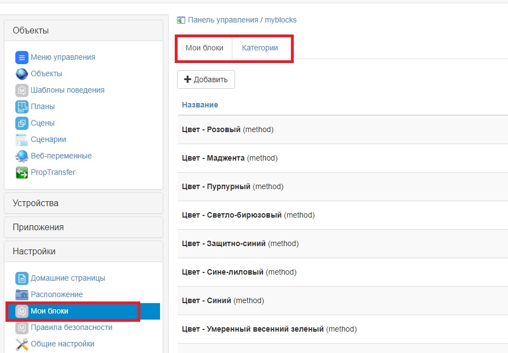
Task: Click the Объекты globe icon
Action: tap(22, 73)
